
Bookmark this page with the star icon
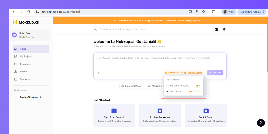point(204,12)
